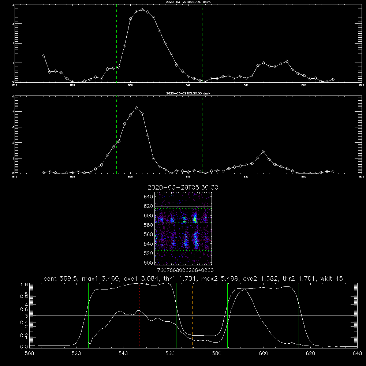
Task: Click the peak data point of dawn curve
Action: coord(142,10)
